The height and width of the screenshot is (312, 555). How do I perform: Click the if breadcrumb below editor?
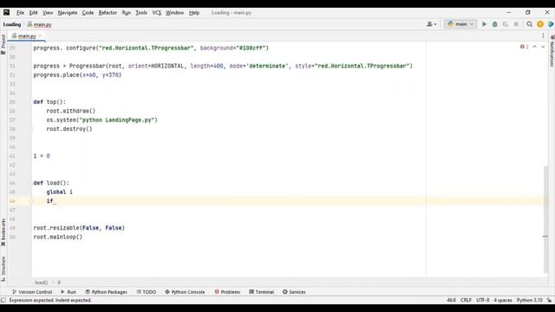tap(59, 283)
